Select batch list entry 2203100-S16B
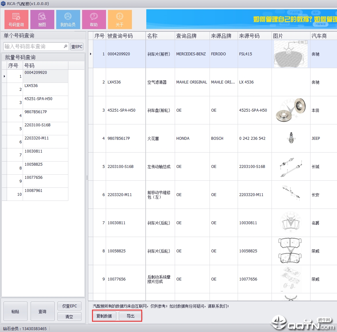The height and width of the screenshot is (332, 337). 46,129
